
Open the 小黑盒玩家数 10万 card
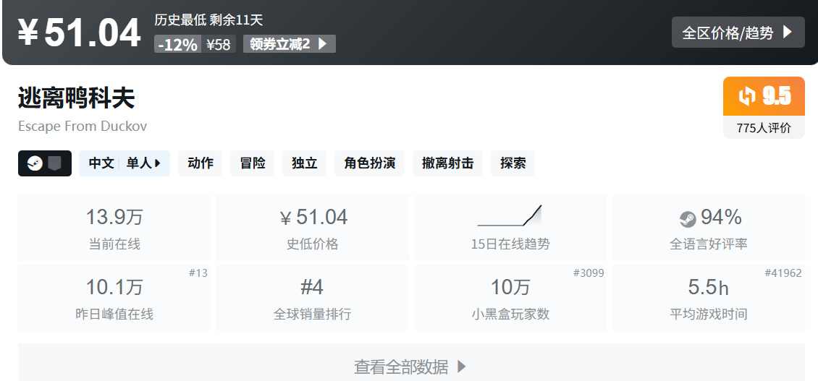(510, 298)
